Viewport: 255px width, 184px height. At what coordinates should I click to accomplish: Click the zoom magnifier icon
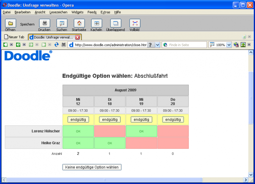[x=212, y=45]
